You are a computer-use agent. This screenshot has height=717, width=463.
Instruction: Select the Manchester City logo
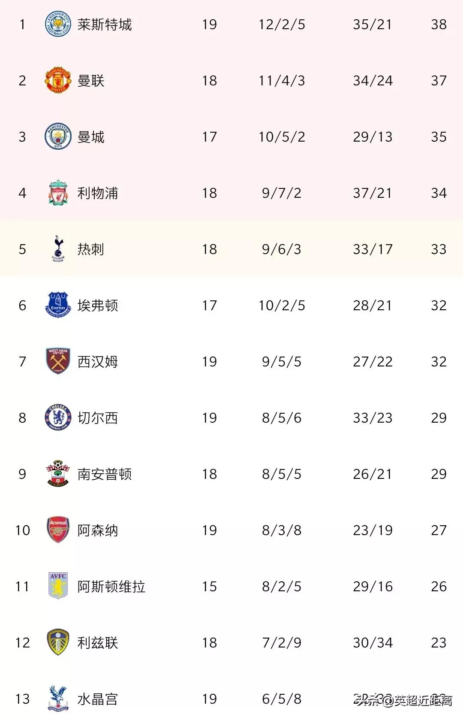[58, 137]
